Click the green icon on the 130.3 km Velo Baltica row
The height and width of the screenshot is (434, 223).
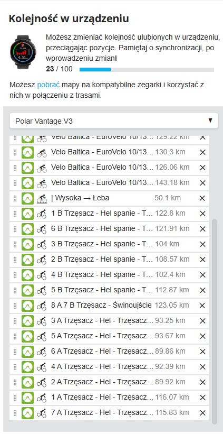pos(27,152)
